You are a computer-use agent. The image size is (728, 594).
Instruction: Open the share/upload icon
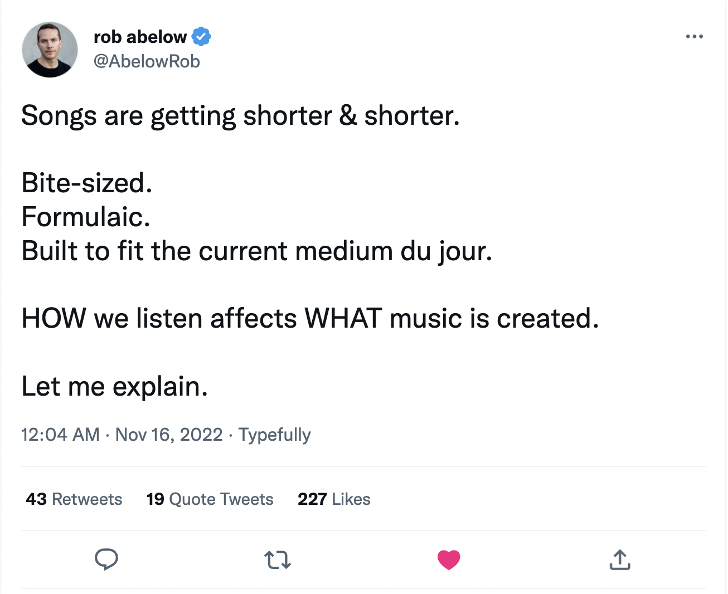click(619, 559)
